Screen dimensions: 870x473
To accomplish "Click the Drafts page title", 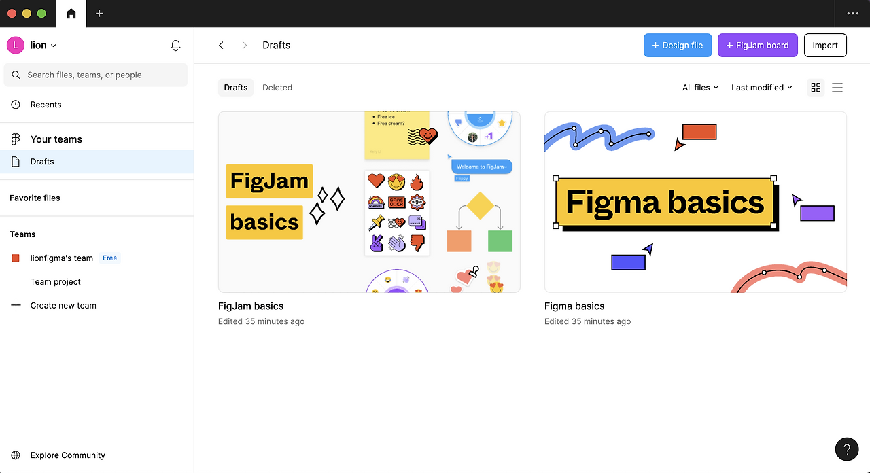I will (x=277, y=45).
